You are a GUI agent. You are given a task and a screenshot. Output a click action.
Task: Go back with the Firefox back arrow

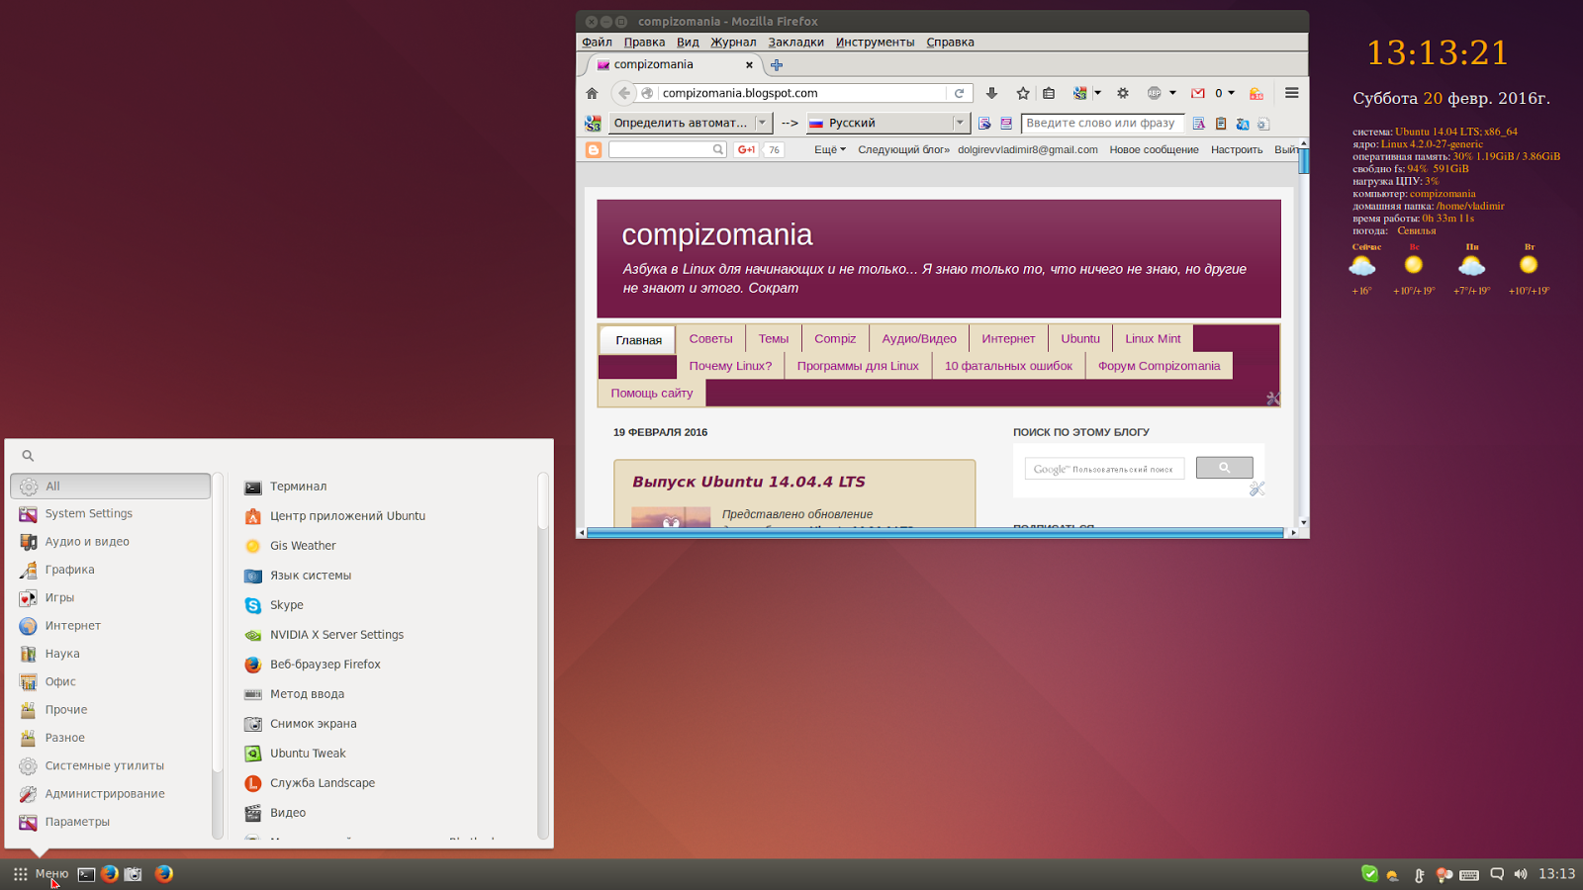(x=623, y=93)
